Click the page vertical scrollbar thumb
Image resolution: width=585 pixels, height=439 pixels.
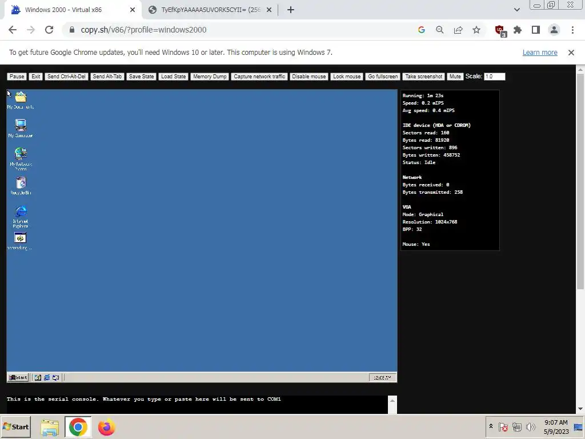pos(580,181)
